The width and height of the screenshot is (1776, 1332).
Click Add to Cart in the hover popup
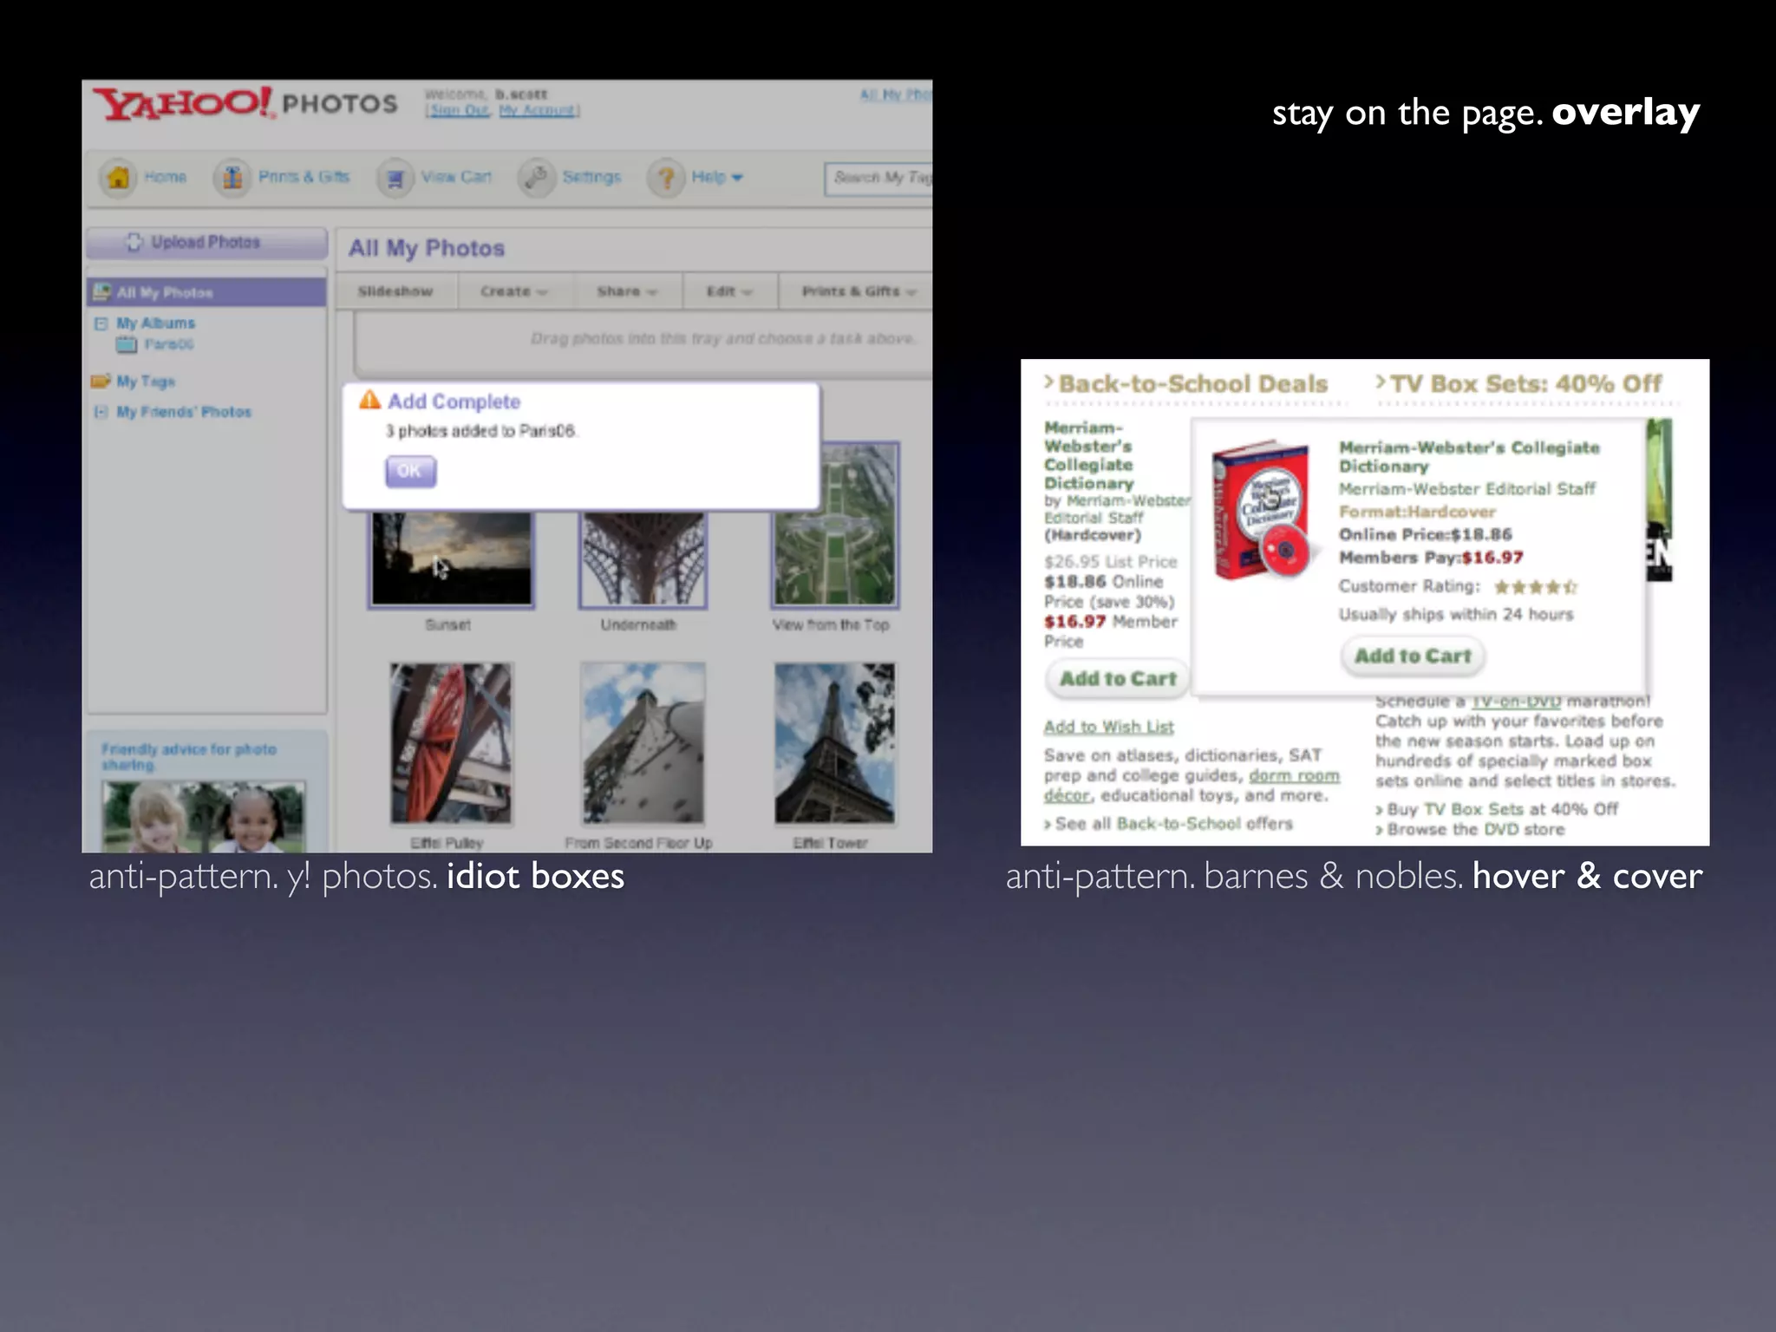1413,656
